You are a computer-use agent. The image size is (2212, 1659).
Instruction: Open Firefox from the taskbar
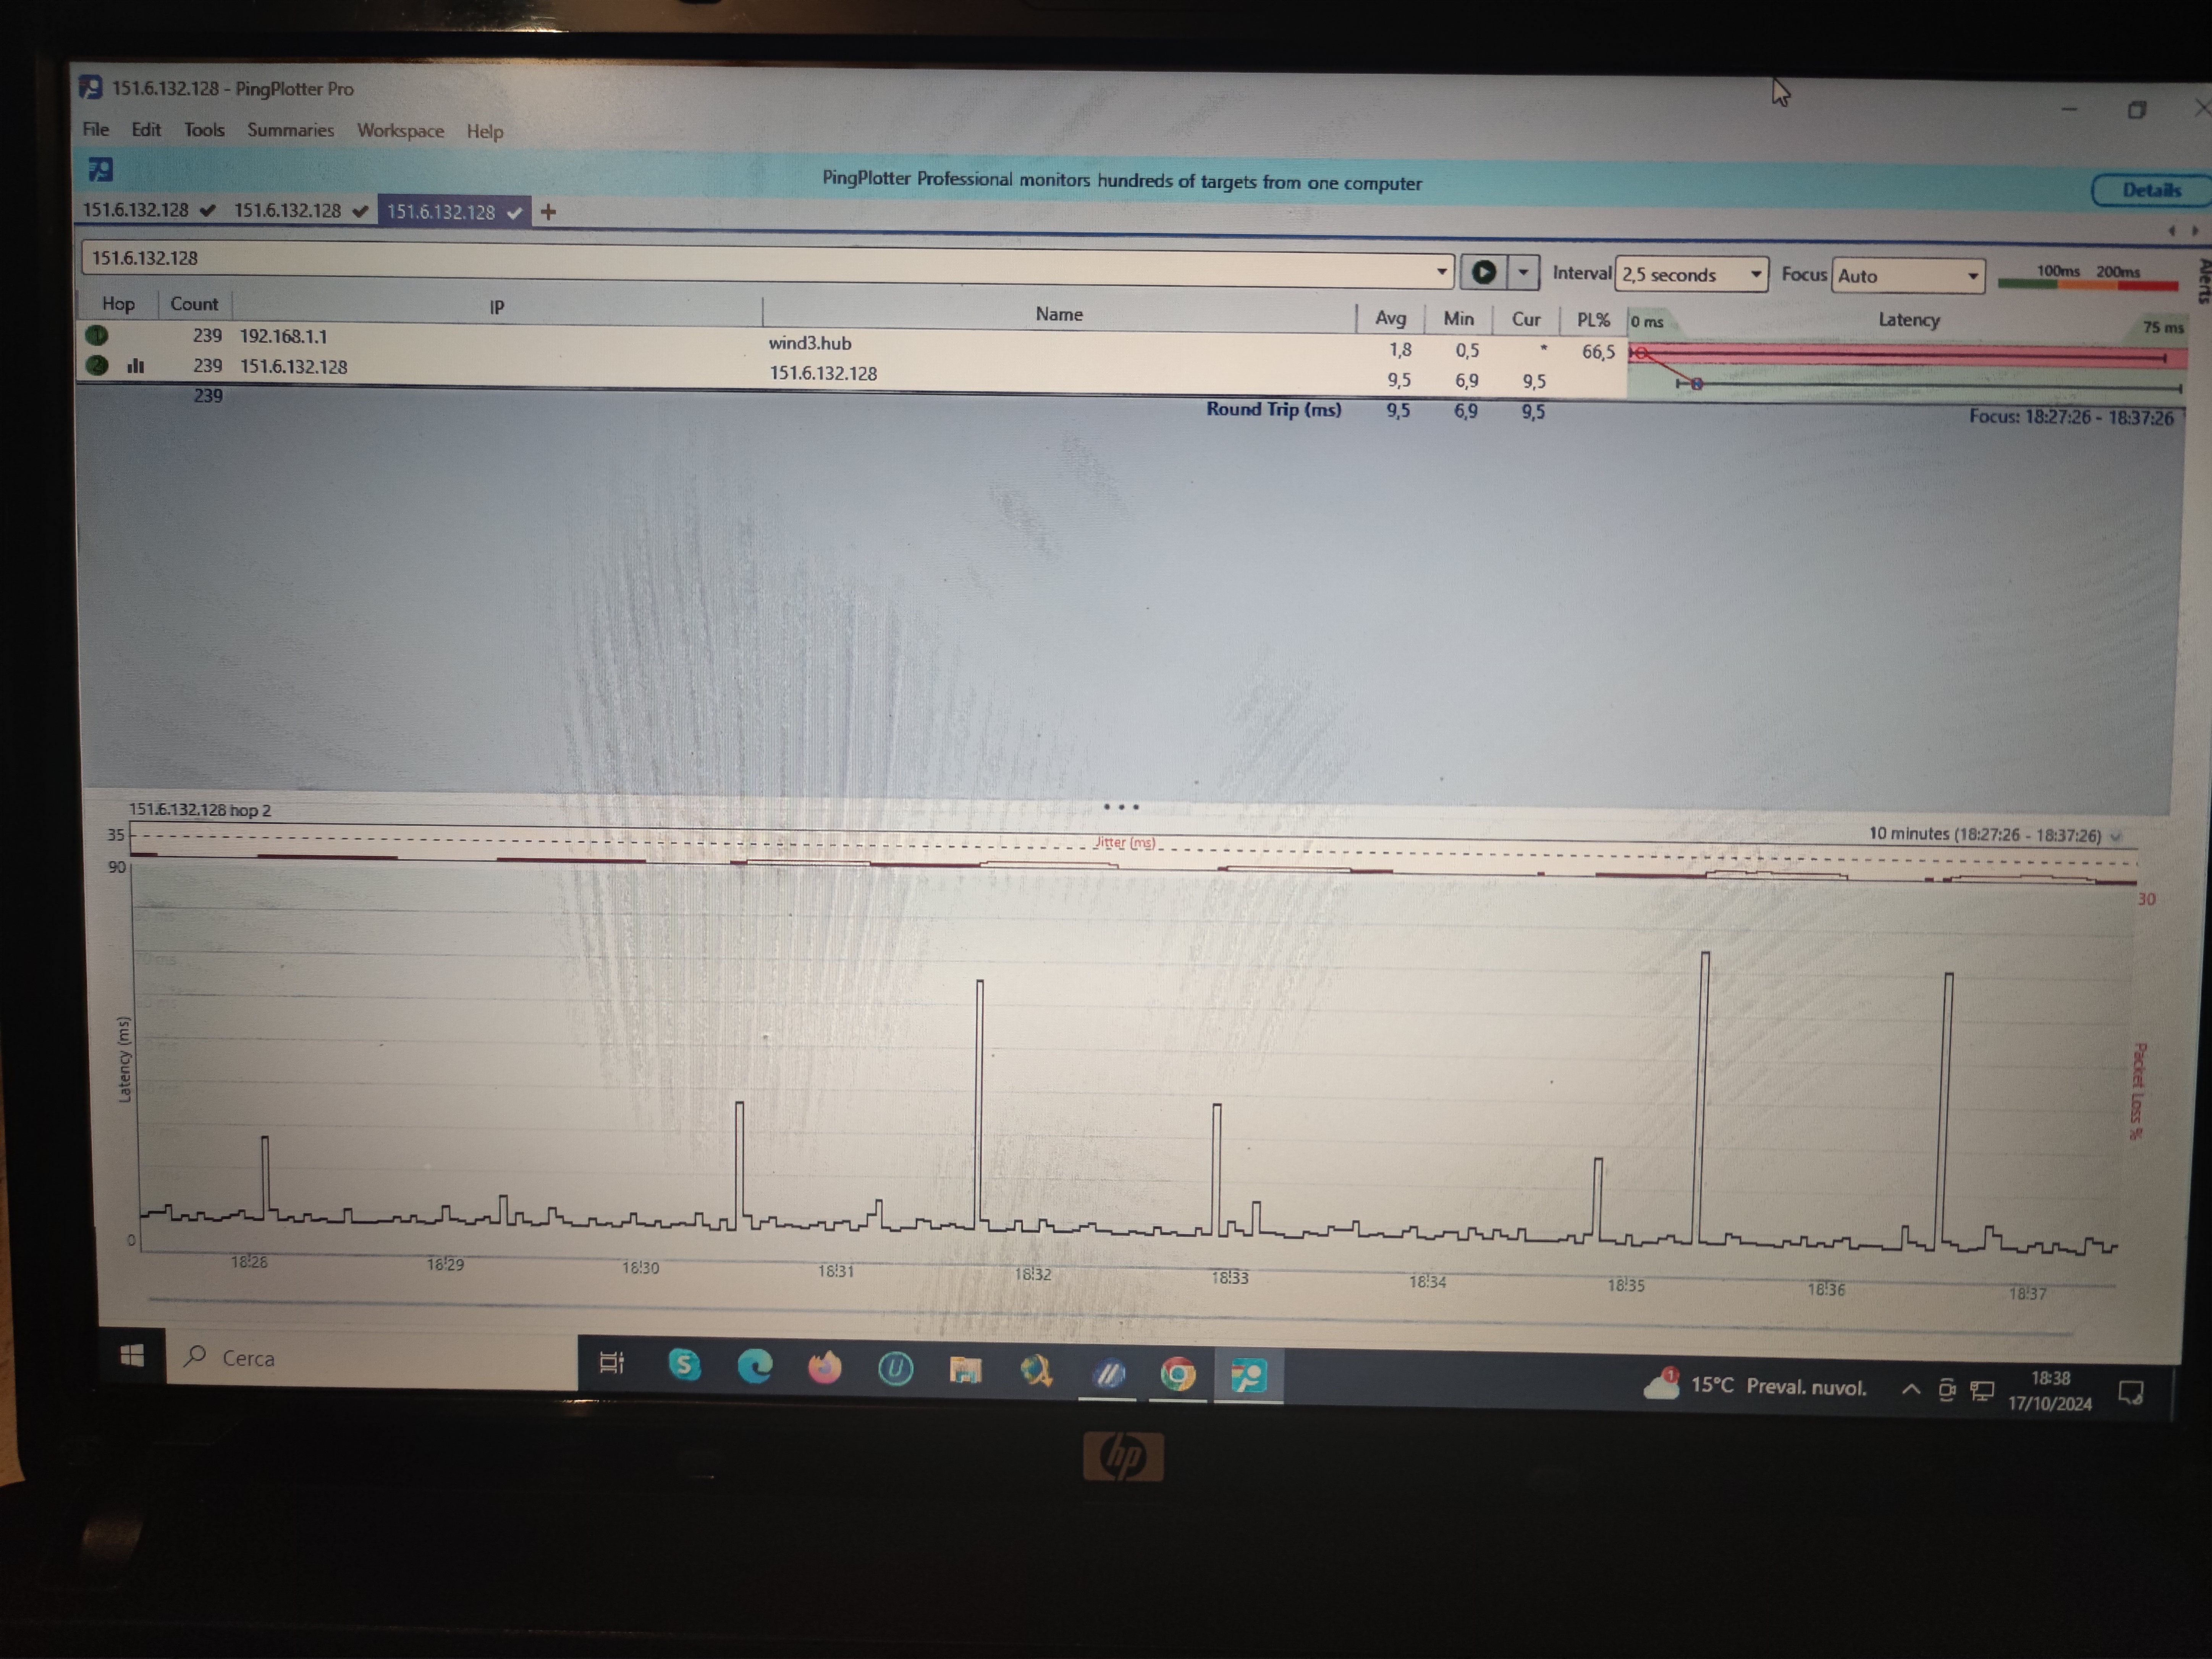(824, 1367)
